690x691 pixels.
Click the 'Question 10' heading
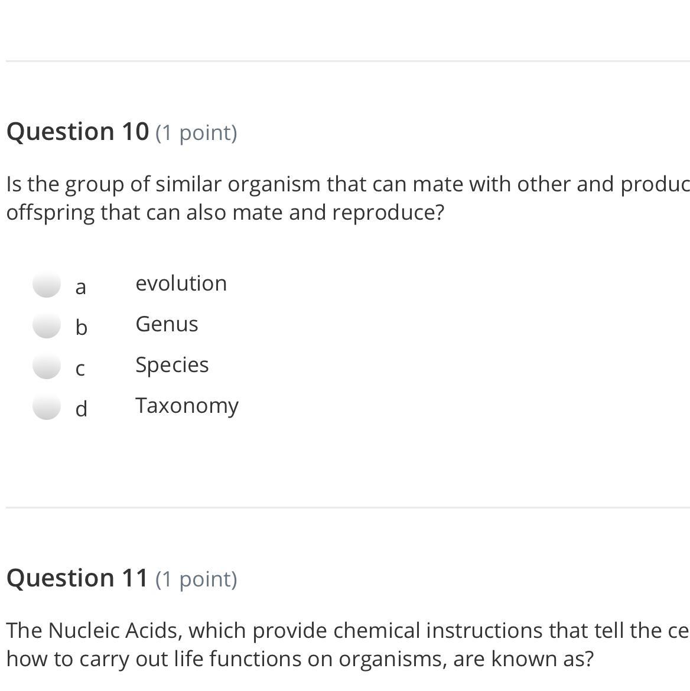coord(77,131)
